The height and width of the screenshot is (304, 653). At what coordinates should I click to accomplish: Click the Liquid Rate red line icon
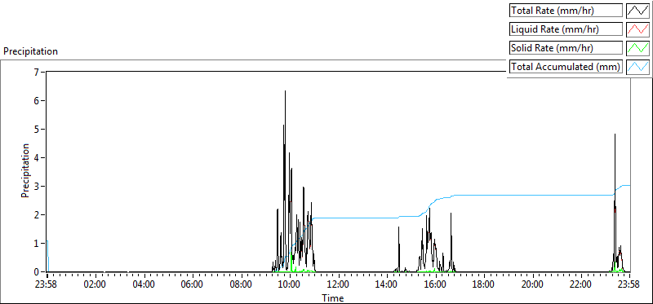(x=638, y=29)
